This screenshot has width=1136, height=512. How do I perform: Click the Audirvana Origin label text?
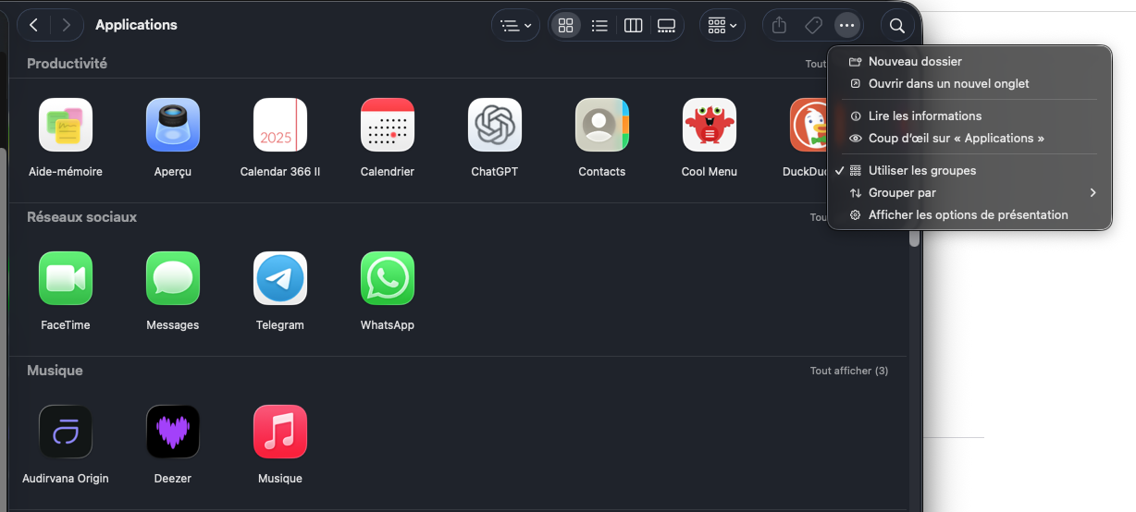pyautogui.click(x=66, y=479)
